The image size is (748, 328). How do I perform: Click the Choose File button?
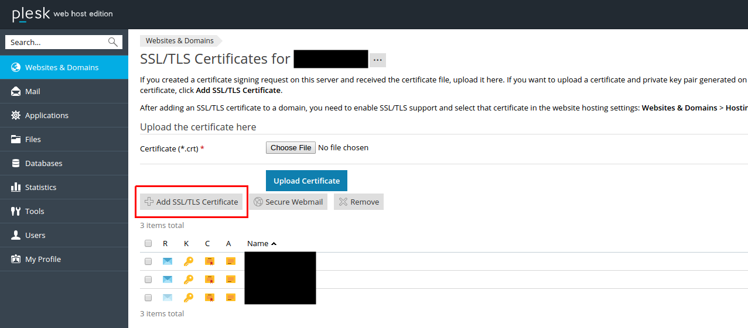291,148
